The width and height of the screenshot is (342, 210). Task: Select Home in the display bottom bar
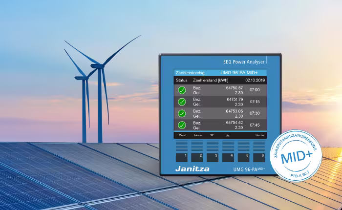click(x=198, y=134)
